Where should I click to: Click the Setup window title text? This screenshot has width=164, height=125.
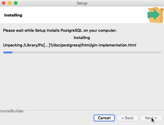[x=82, y=3]
